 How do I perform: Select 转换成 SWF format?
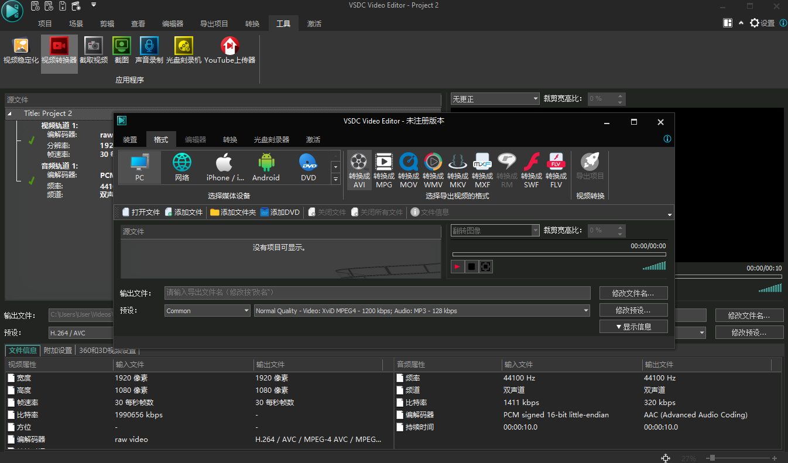pos(532,170)
